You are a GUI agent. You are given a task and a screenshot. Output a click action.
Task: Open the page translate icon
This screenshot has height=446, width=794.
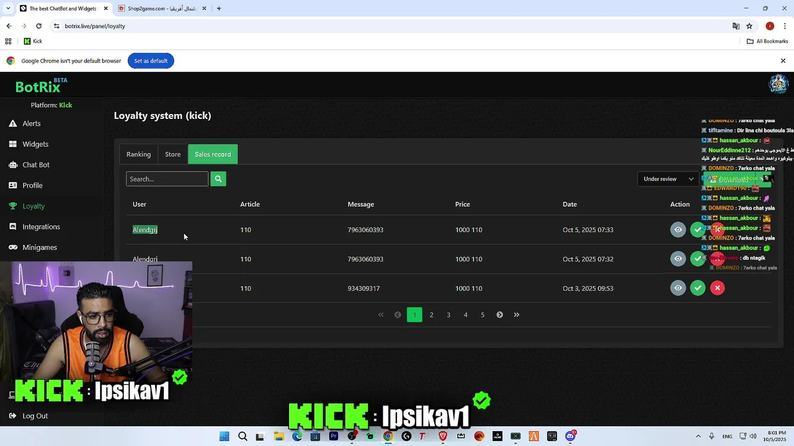[736, 26]
